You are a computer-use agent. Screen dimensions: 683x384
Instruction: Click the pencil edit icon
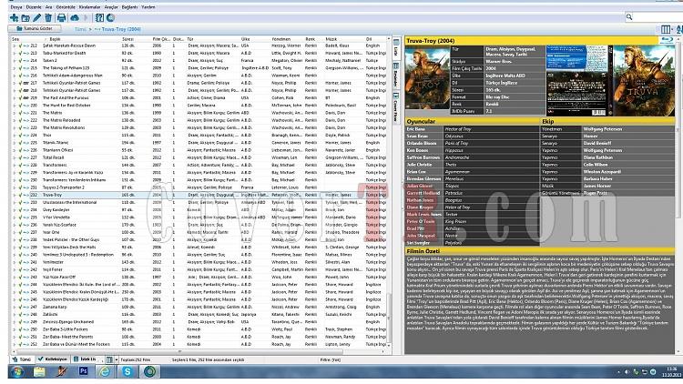pyautogui.click(x=37, y=18)
